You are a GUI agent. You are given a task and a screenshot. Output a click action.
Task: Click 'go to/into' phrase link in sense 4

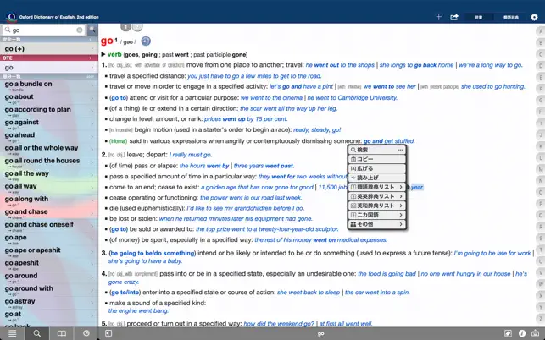(x=125, y=293)
